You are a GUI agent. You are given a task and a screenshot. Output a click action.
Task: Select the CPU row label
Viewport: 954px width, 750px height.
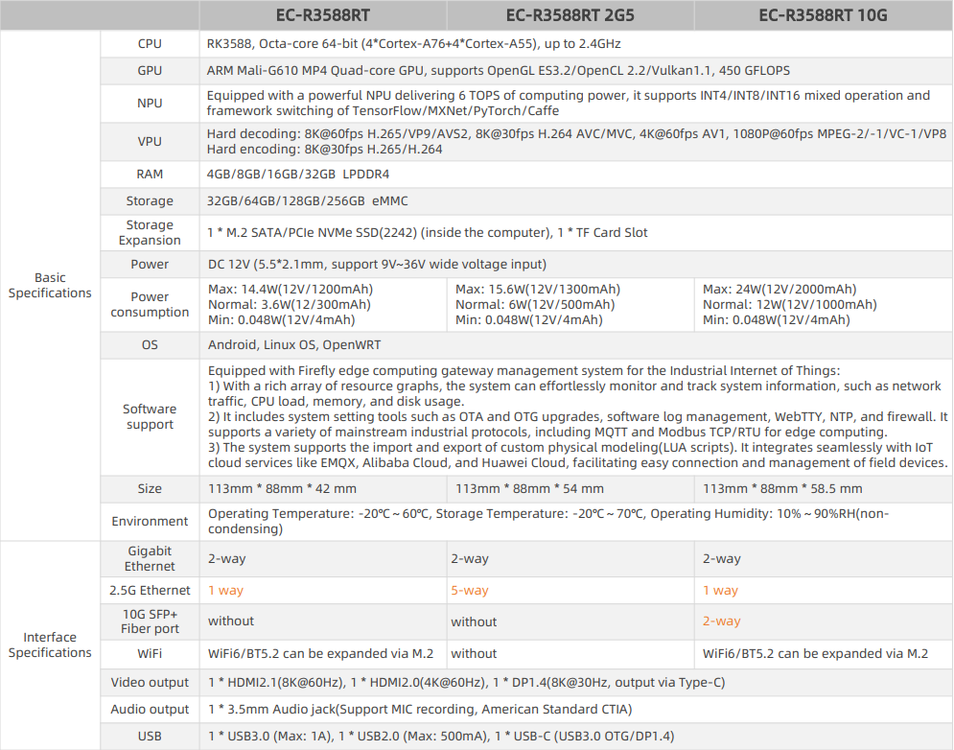click(x=150, y=44)
